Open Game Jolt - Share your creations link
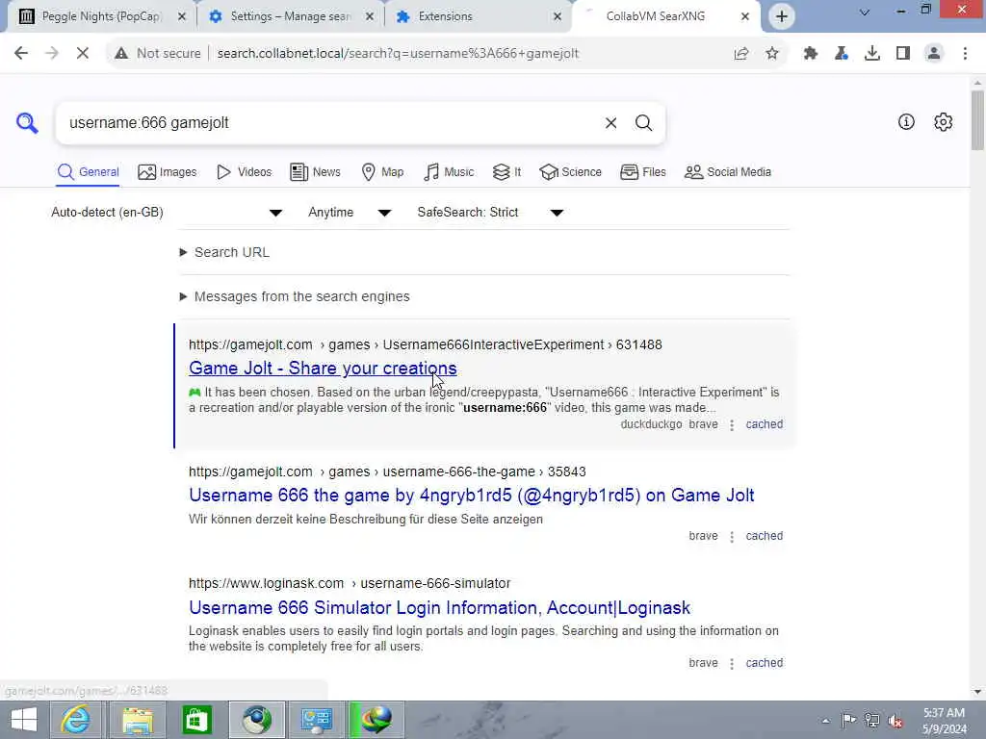 point(323,369)
